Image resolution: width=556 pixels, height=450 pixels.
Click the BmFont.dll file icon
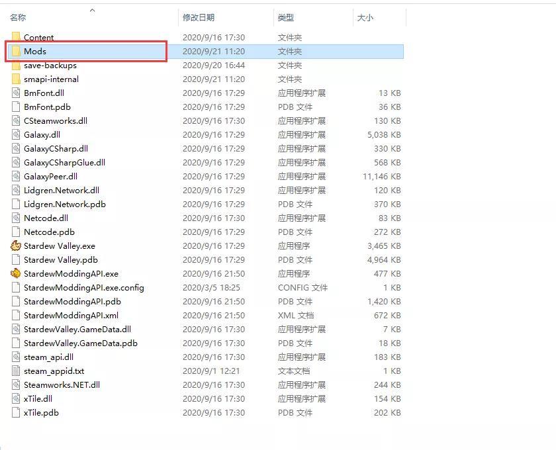16,93
